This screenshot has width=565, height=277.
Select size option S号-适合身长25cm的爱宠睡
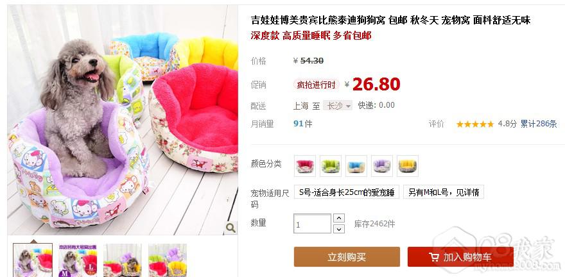(347, 192)
